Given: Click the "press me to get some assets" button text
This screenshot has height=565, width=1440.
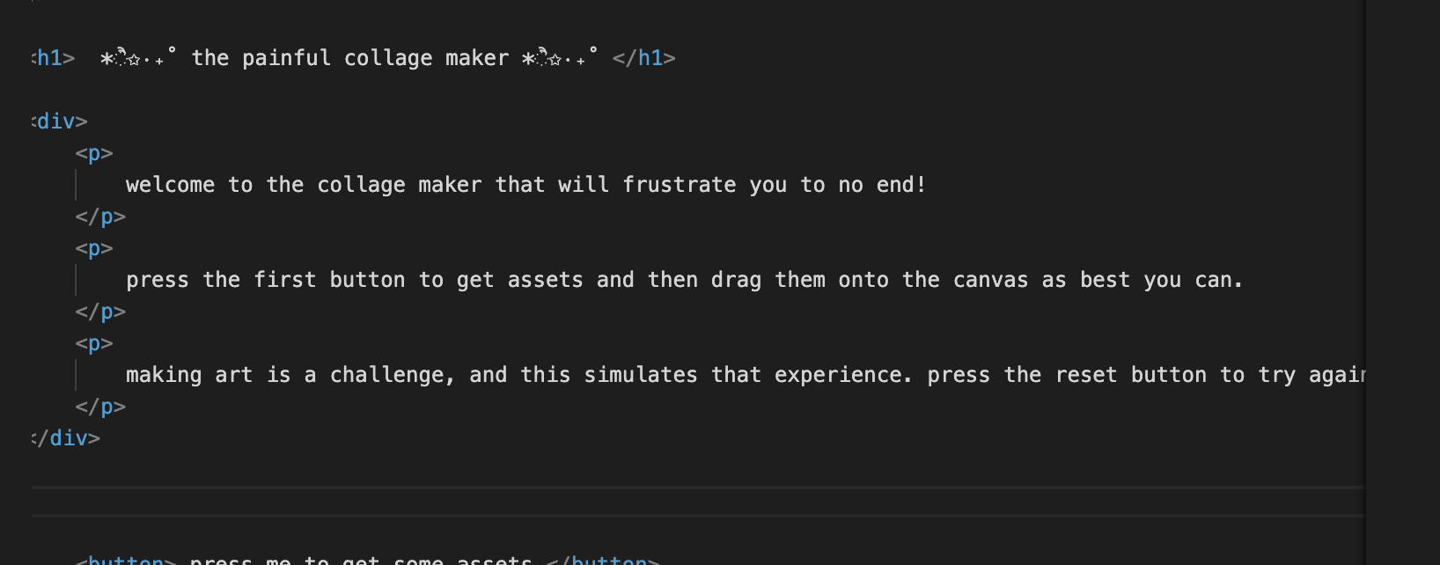Looking at the screenshot, I should (360, 560).
